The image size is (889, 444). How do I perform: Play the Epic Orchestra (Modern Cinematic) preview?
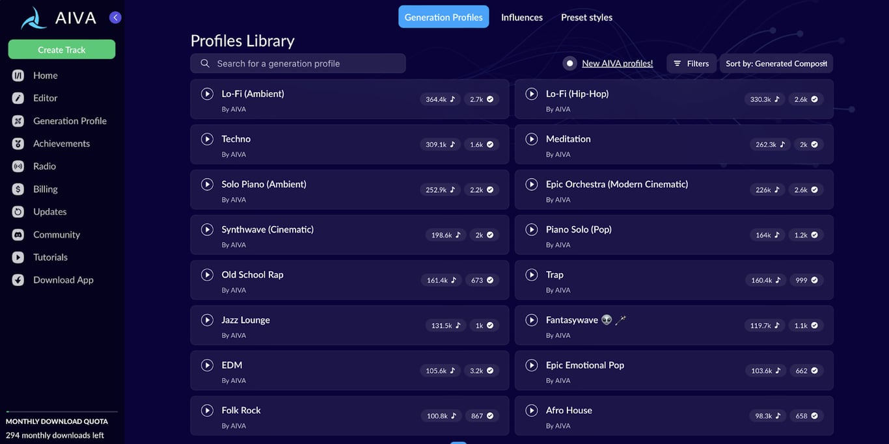pos(531,184)
